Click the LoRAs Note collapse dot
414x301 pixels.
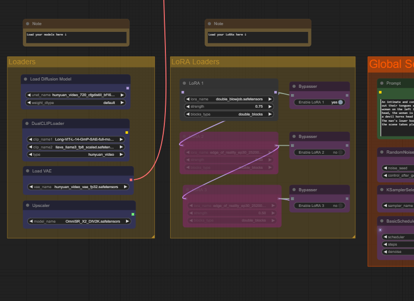[209, 24]
